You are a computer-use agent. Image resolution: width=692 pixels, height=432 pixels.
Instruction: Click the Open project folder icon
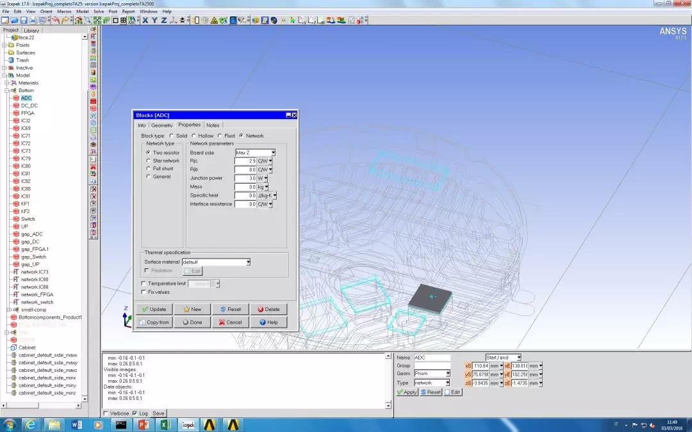(x=14, y=20)
